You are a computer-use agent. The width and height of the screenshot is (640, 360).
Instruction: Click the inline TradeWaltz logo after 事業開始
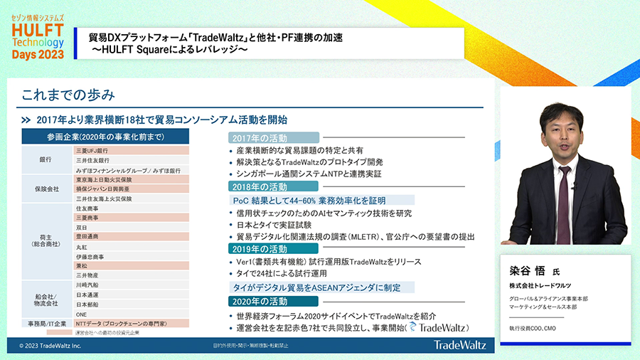click(437, 327)
